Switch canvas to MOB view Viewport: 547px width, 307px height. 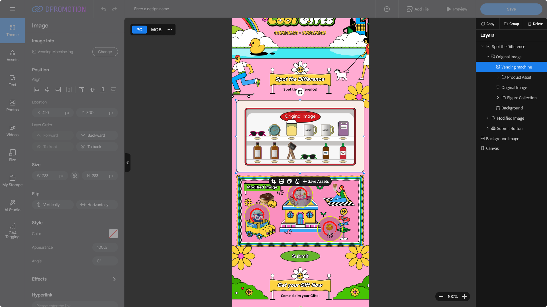(x=156, y=30)
